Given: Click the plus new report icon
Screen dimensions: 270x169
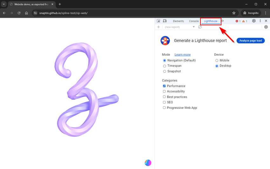Looking at the screenshot, I should point(159,27).
